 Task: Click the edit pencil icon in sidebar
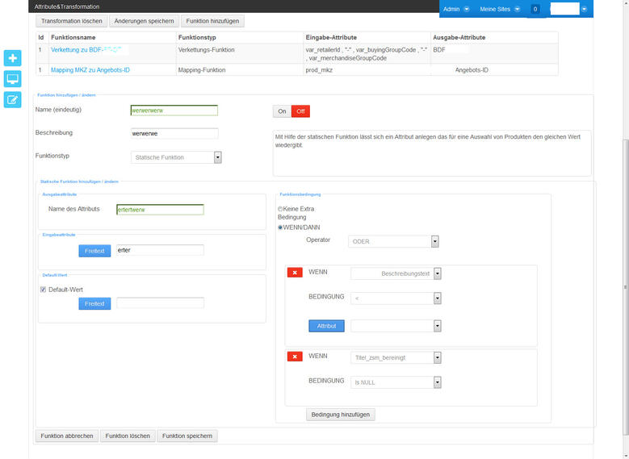[x=13, y=99]
